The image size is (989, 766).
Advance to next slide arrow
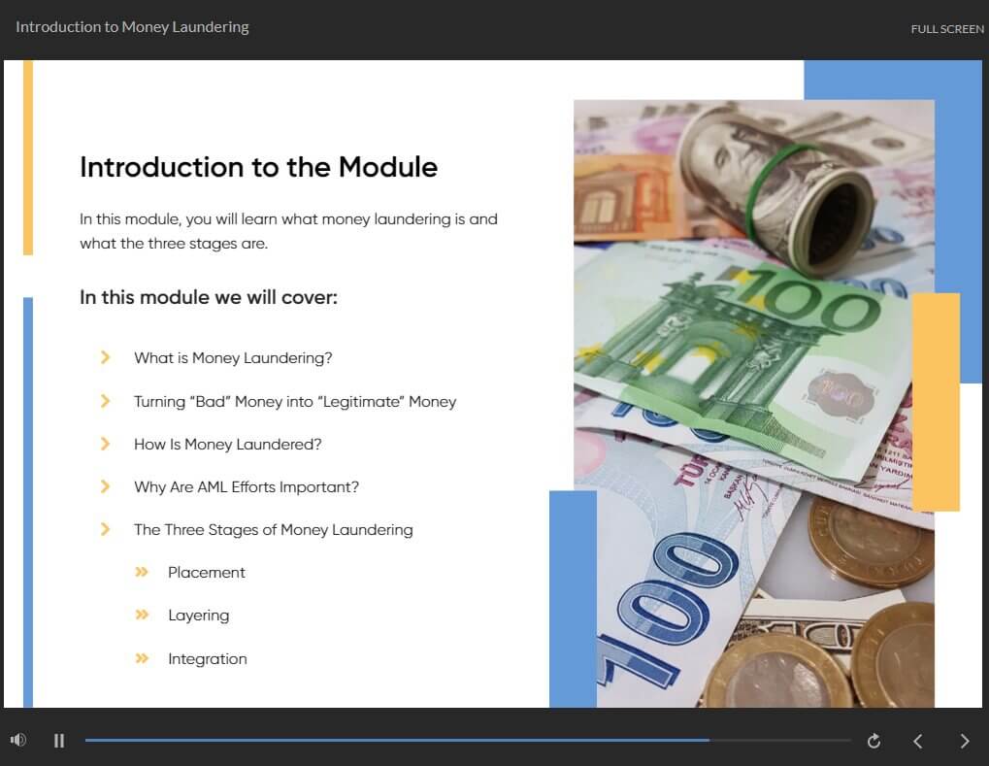[x=965, y=741]
